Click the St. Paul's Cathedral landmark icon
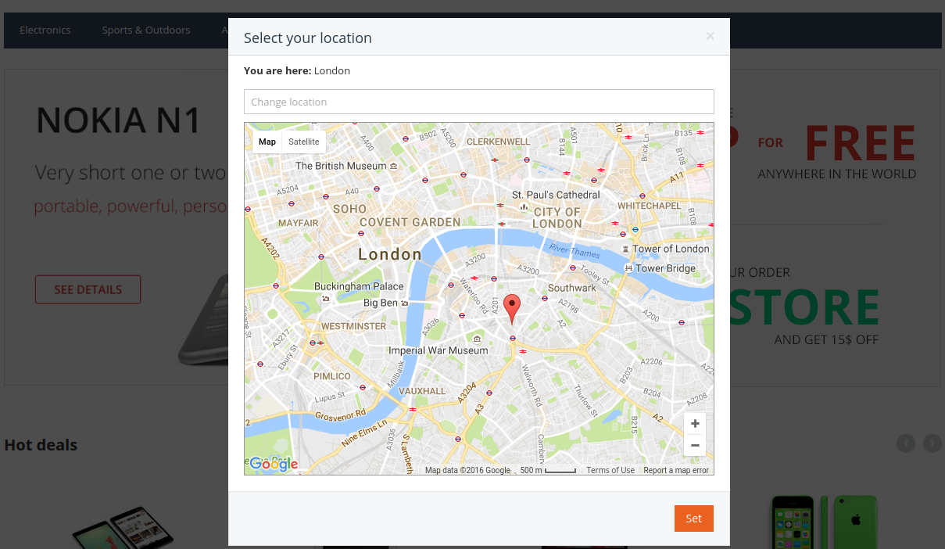The image size is (945, 549). coord(524,207)
